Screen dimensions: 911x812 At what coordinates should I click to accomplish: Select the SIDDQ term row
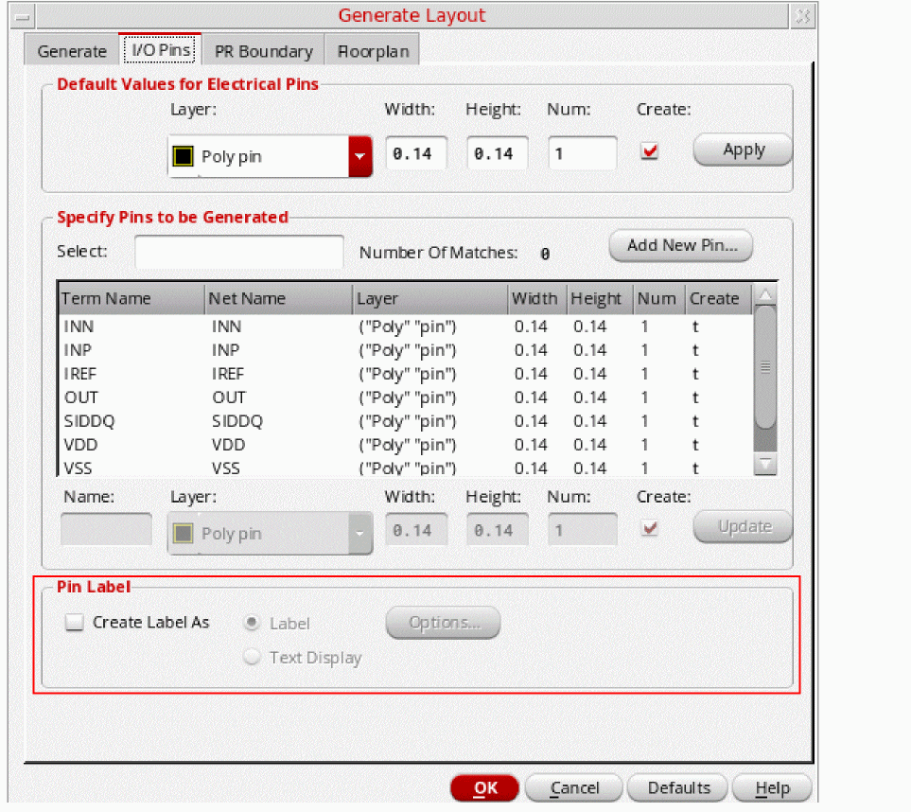406,421
